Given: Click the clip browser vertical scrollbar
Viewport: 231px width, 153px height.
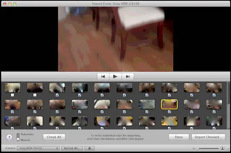Looking at the screenshot, I should 228,105.
